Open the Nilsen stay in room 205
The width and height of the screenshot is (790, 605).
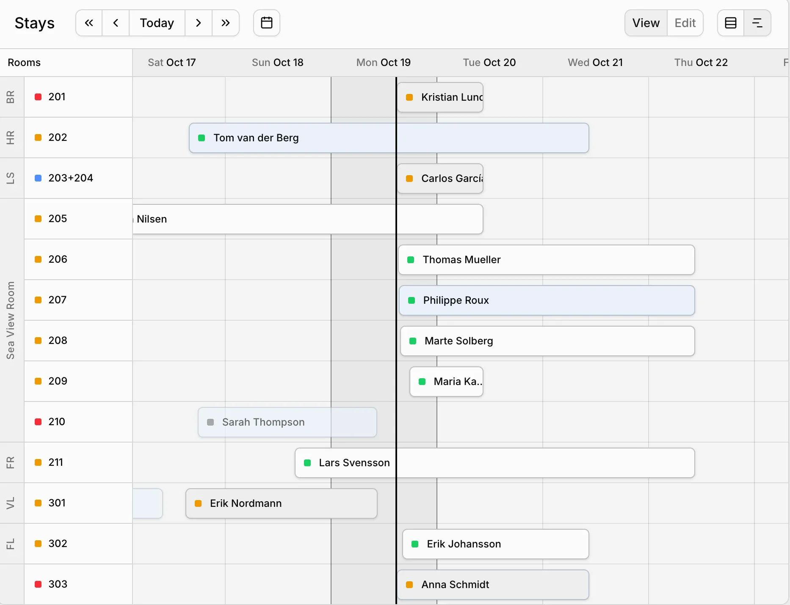[308, 219]
